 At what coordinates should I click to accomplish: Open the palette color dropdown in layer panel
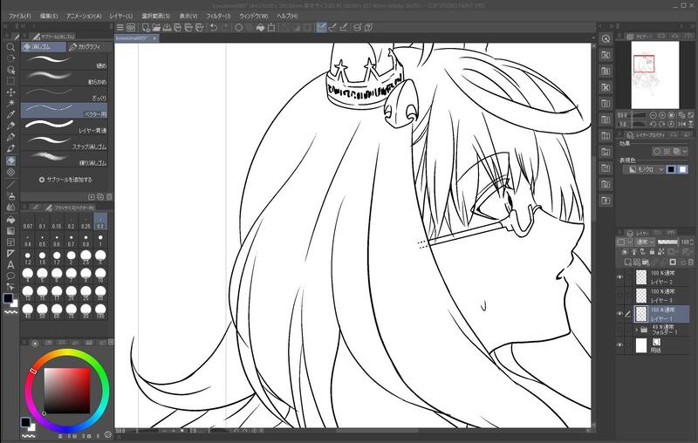coord(624,242)
